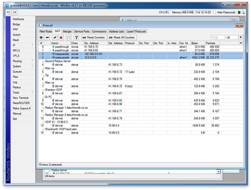Viewport: 251px width, 190px height.
Task: Open the Filter funnel icon
Action: pyautogui.click(x=76, y=37)
